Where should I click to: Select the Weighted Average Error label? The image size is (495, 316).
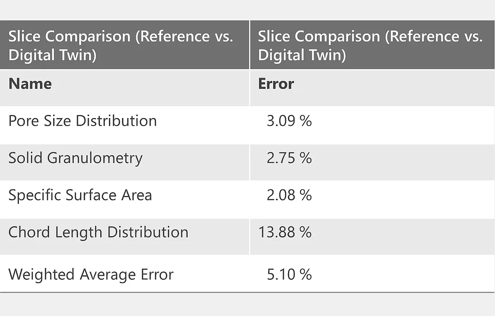[x=91, y=274]
